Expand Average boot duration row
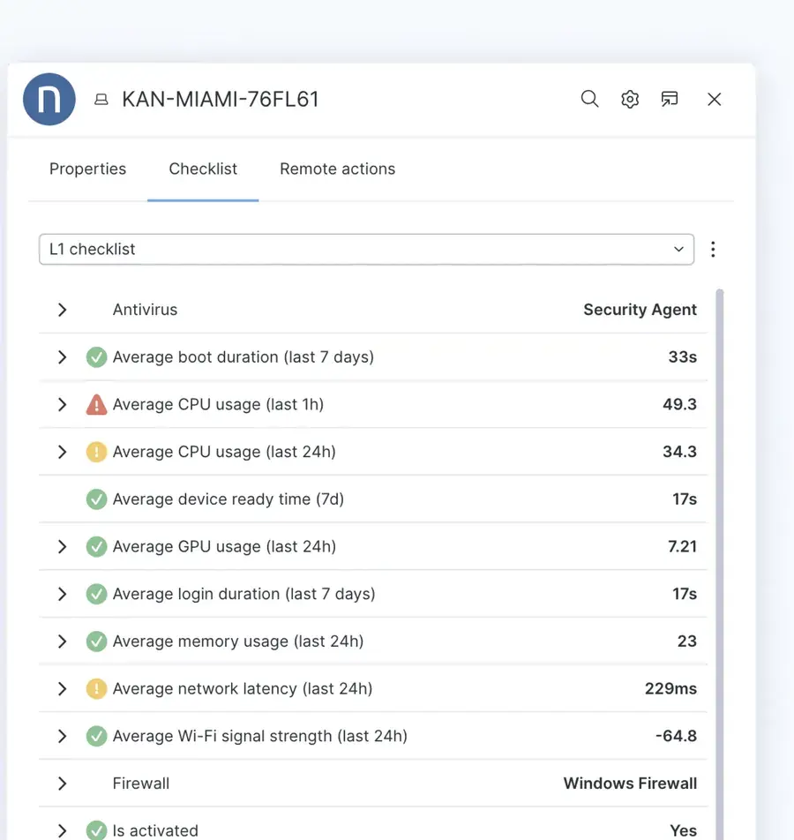The height and width of the screenshot is (840, 794). click(62, 357)
